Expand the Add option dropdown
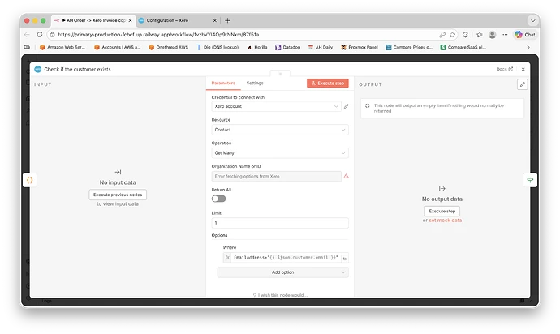 point(279,272)
